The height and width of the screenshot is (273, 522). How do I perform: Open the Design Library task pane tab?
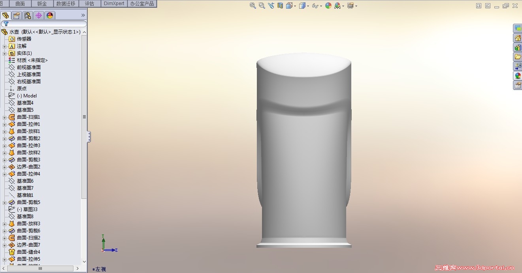(x=518, y=47)
